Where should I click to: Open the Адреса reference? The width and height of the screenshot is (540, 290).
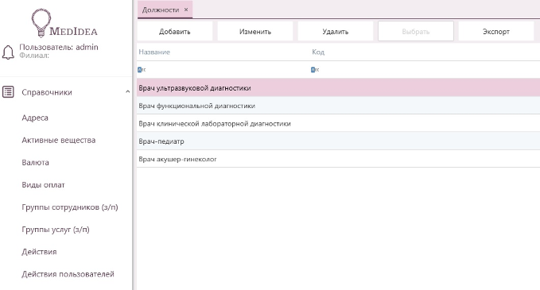click(35, 118)
